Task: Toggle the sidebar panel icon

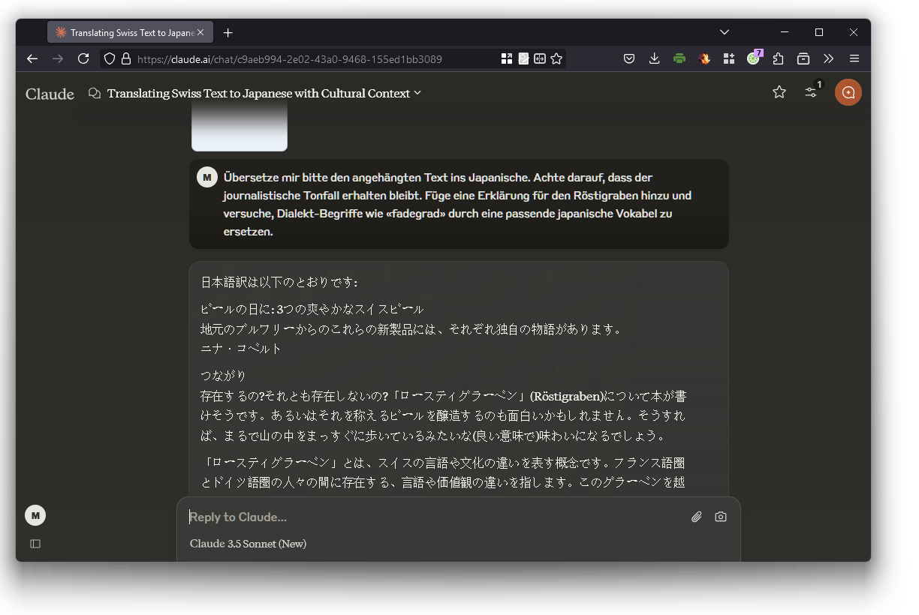Action: 35,544
